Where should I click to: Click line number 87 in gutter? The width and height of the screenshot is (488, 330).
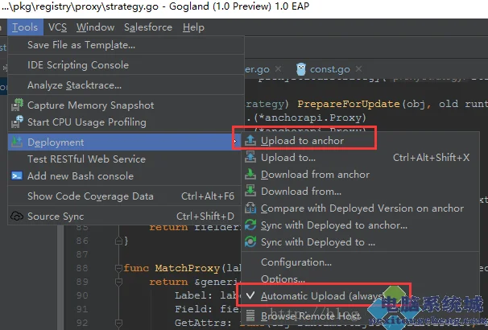pos(82,254)
